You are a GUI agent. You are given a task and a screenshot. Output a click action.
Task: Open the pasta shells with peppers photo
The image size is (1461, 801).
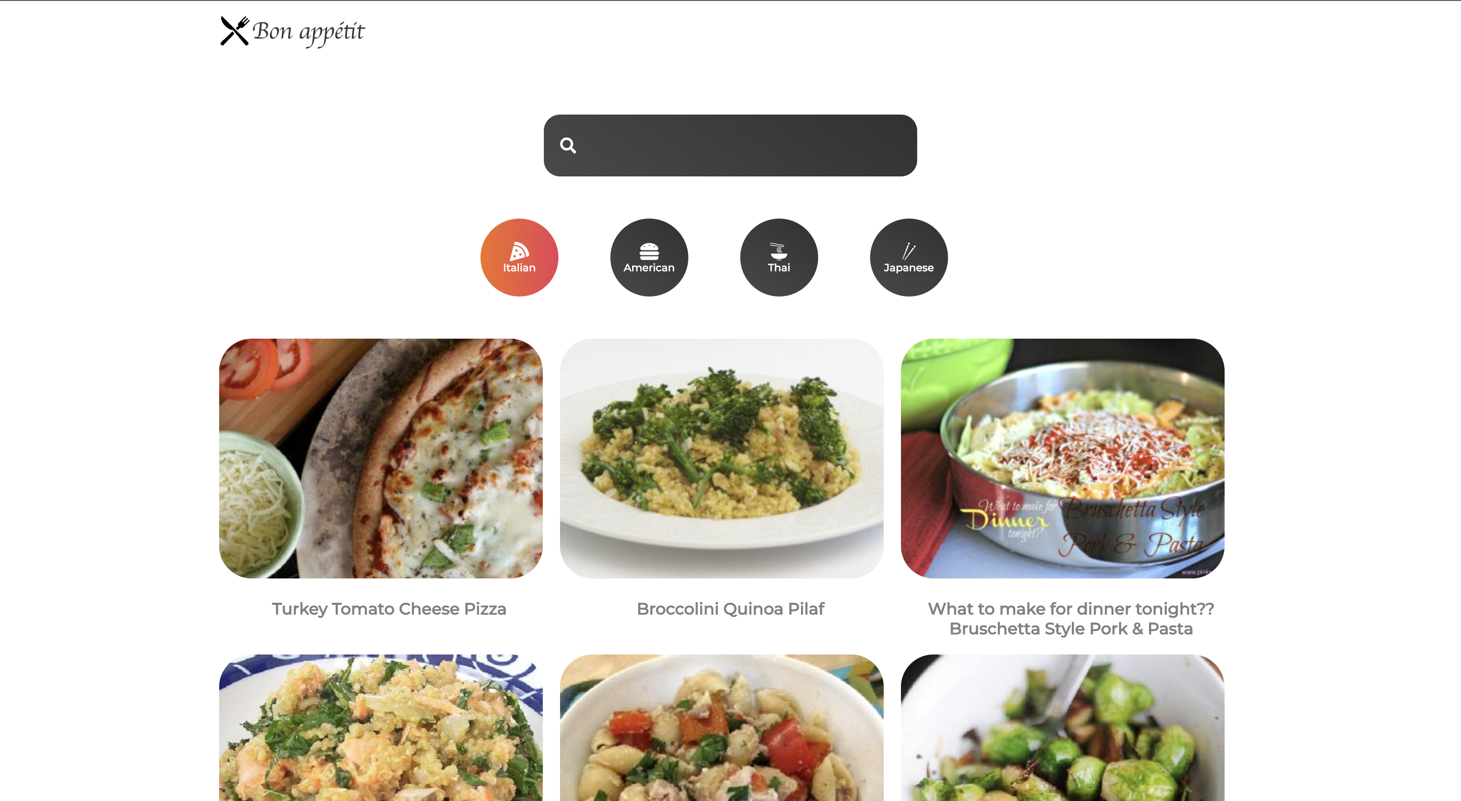pyautogui.click(x=721, y=728)
